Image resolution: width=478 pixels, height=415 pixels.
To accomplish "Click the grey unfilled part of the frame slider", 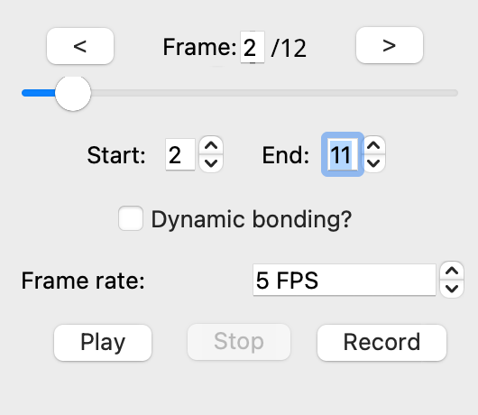I will 274,93.
